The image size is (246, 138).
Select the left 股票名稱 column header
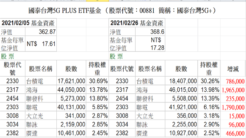click(x=41, y=69)
